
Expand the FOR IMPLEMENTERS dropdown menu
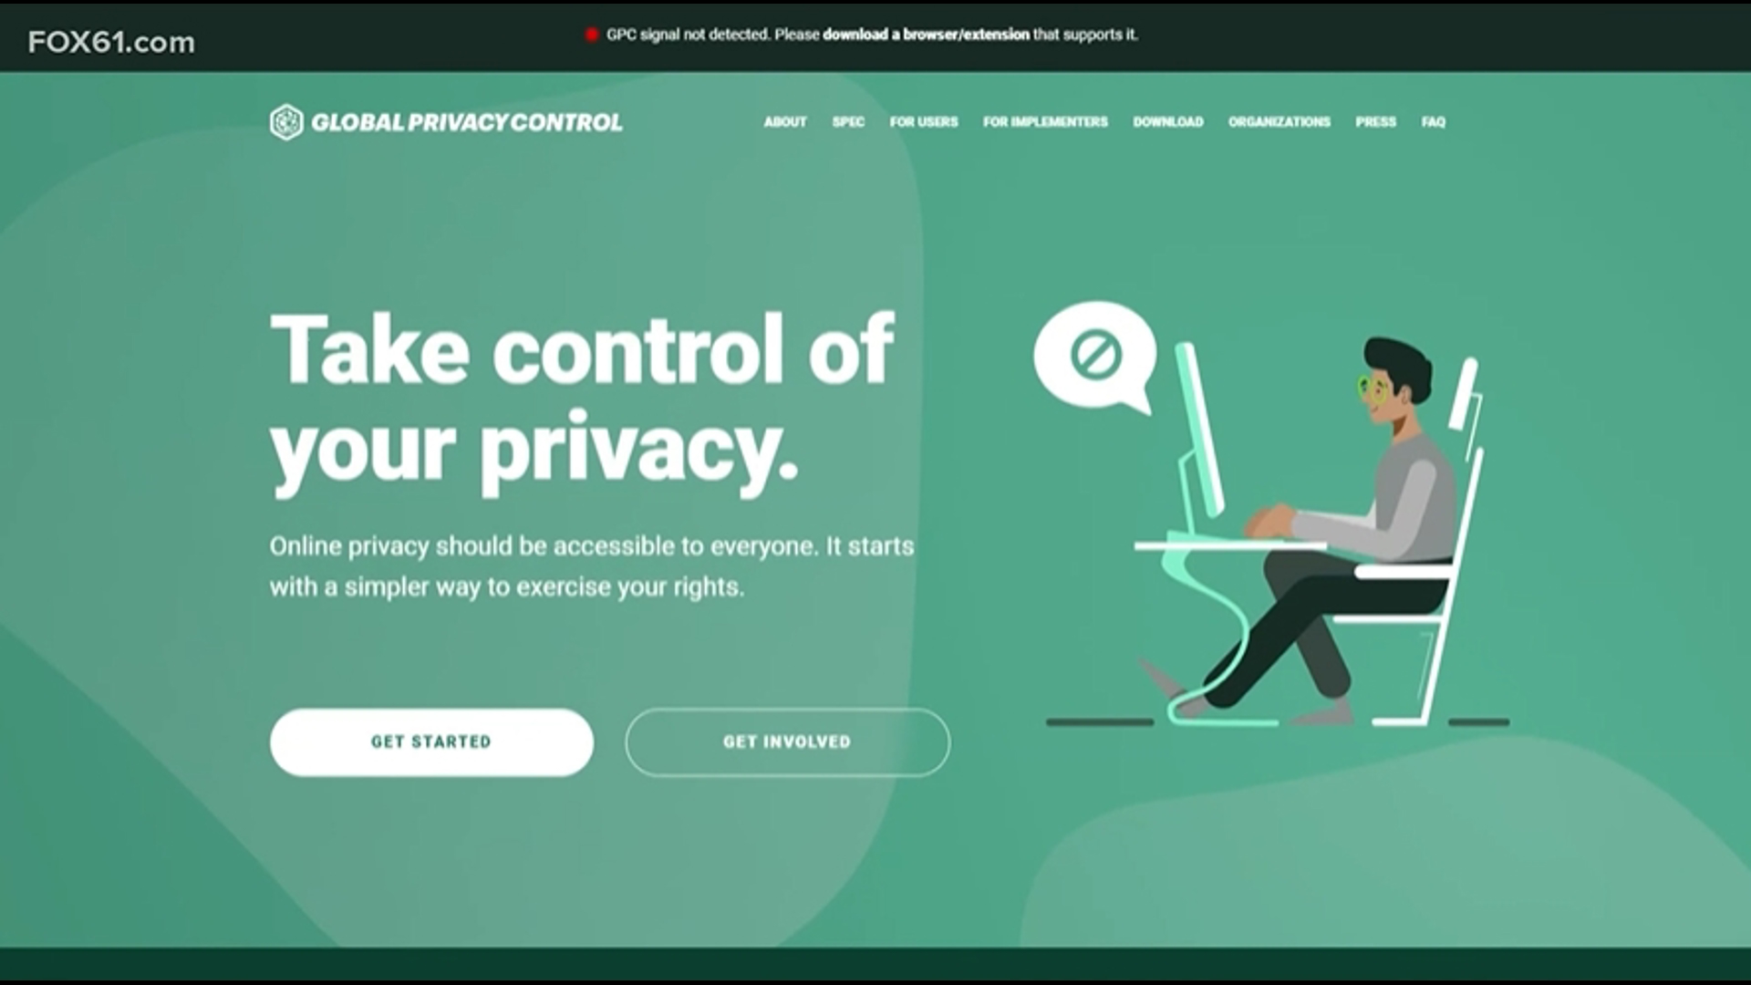[x=1045, y=121]
